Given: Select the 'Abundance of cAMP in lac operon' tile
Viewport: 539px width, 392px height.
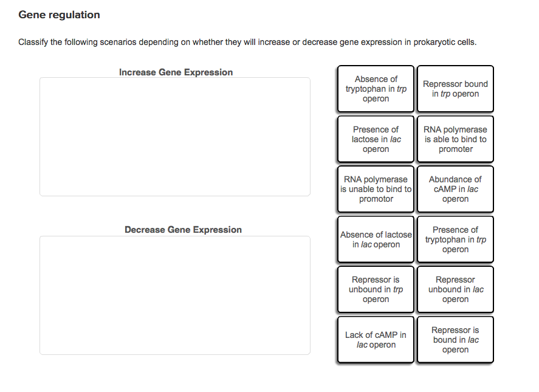Looking at the screenshot, I should coord(455,189).
